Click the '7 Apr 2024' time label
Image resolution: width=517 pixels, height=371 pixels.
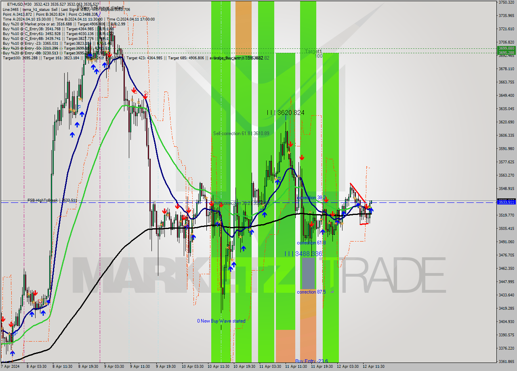click(x=11, y=367)
